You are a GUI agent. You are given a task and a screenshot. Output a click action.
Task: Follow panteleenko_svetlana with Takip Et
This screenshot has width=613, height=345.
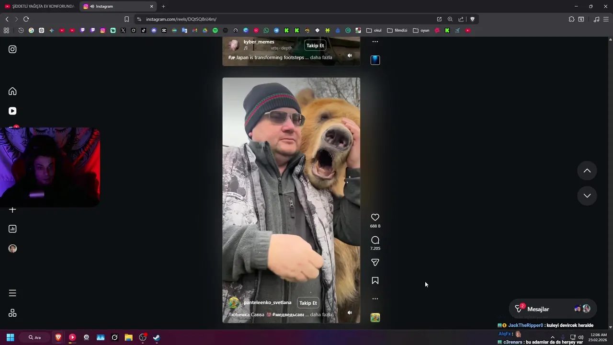pos(308,303)
